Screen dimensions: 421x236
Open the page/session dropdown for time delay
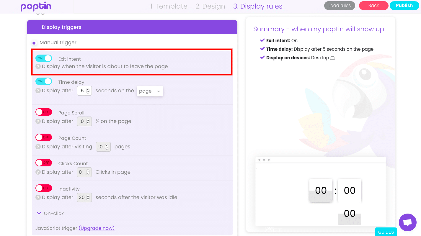click(x=150, y=91)
